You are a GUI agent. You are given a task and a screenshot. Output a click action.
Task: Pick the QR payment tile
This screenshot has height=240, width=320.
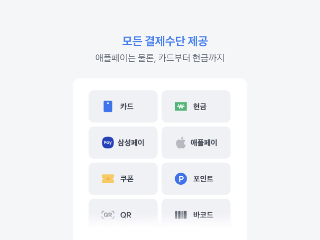click(x=123, y=213)
